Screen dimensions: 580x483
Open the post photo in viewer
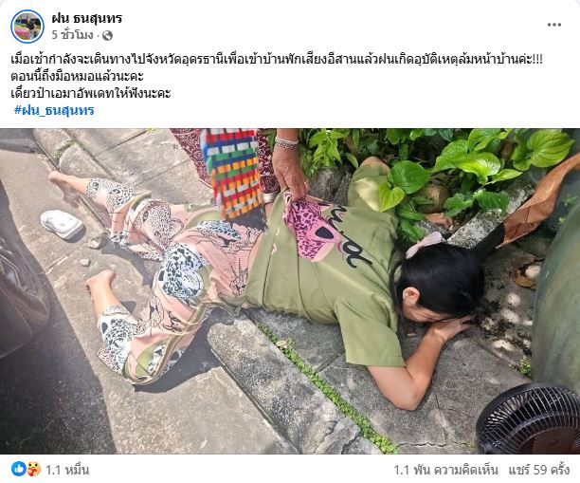290,291
